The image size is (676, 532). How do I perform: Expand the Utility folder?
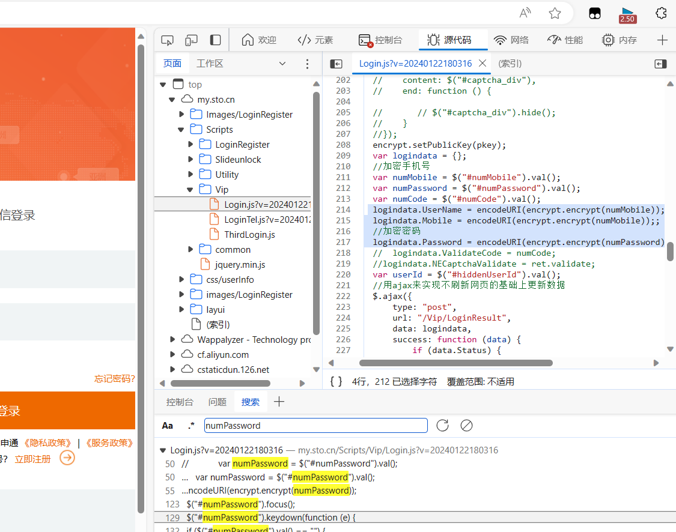pyautogui.click(x=190, y=175)
